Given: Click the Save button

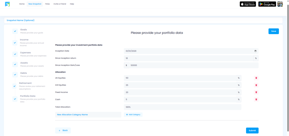Looking at the screenshot, I should pyautogui.click(x=273, y=31).
